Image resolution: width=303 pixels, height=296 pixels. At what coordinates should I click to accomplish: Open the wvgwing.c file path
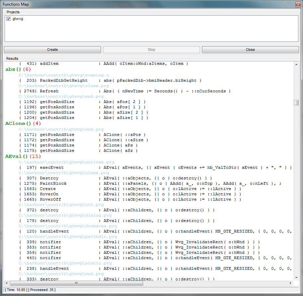[64, 75]
